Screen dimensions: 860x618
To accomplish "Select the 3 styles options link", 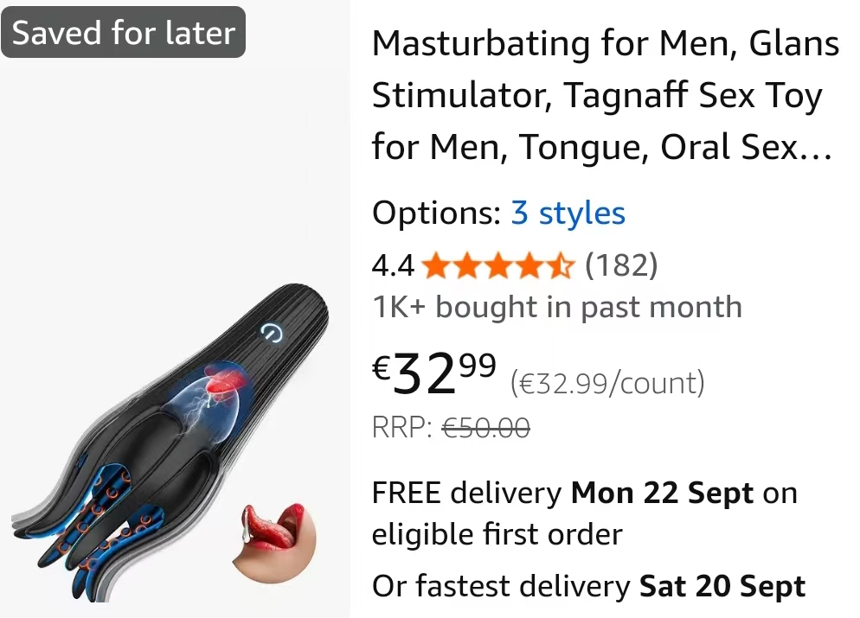I will coord(568,213).
